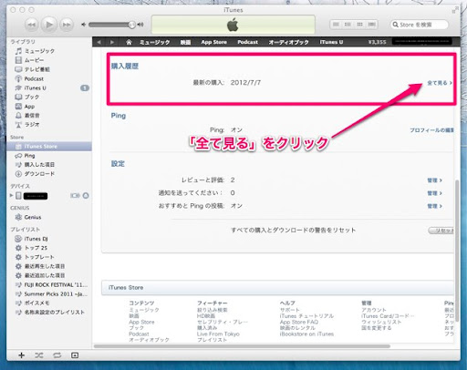Click the previous track button

pyautogui.click(x=31, y=25)
